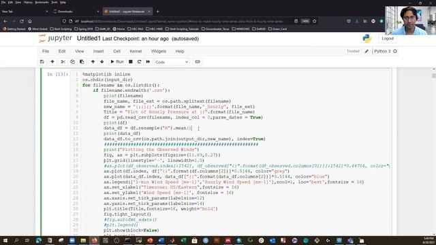
Task: Open the notebook View menu
Action: click(79, 52)
